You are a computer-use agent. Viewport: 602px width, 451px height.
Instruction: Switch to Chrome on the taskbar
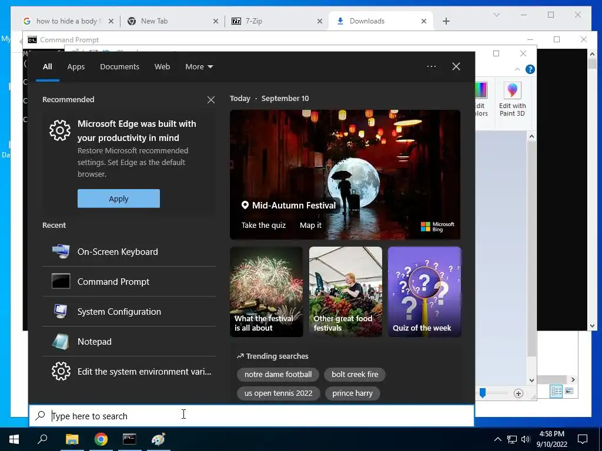point(101,439)
